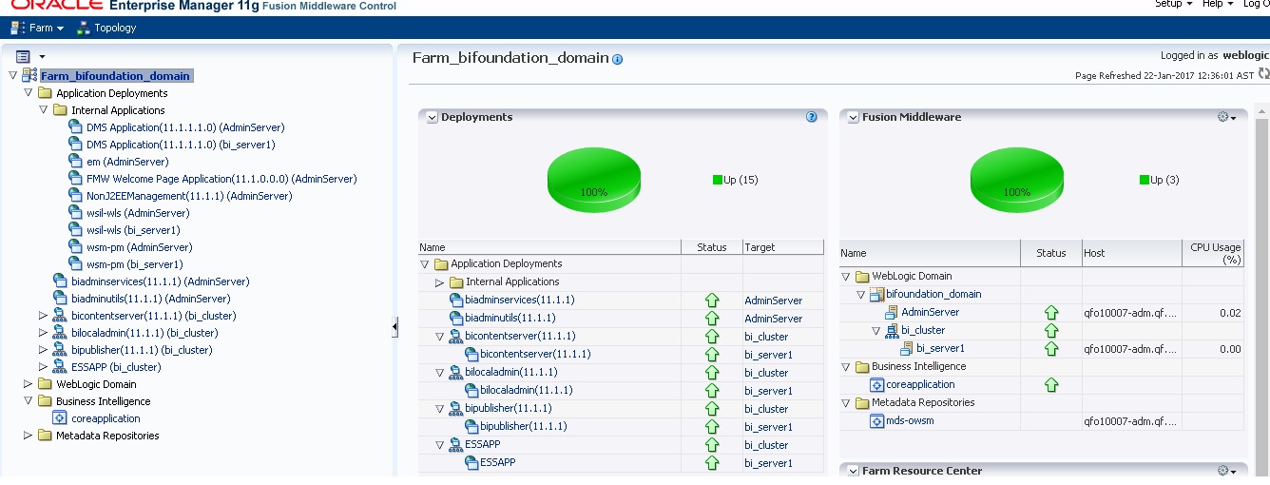
Task: Select wsm-pm (AdminServer) in tree
Action: point(139,247)
